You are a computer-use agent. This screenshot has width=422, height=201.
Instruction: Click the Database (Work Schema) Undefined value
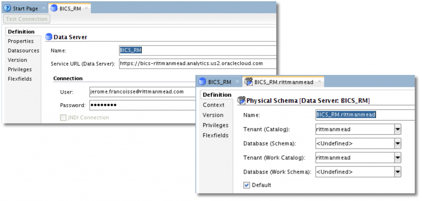tap(335, 172)
